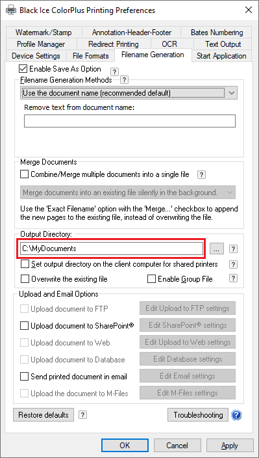
Task: Go to the Bates Numbering tab
Action: [217, 32]
